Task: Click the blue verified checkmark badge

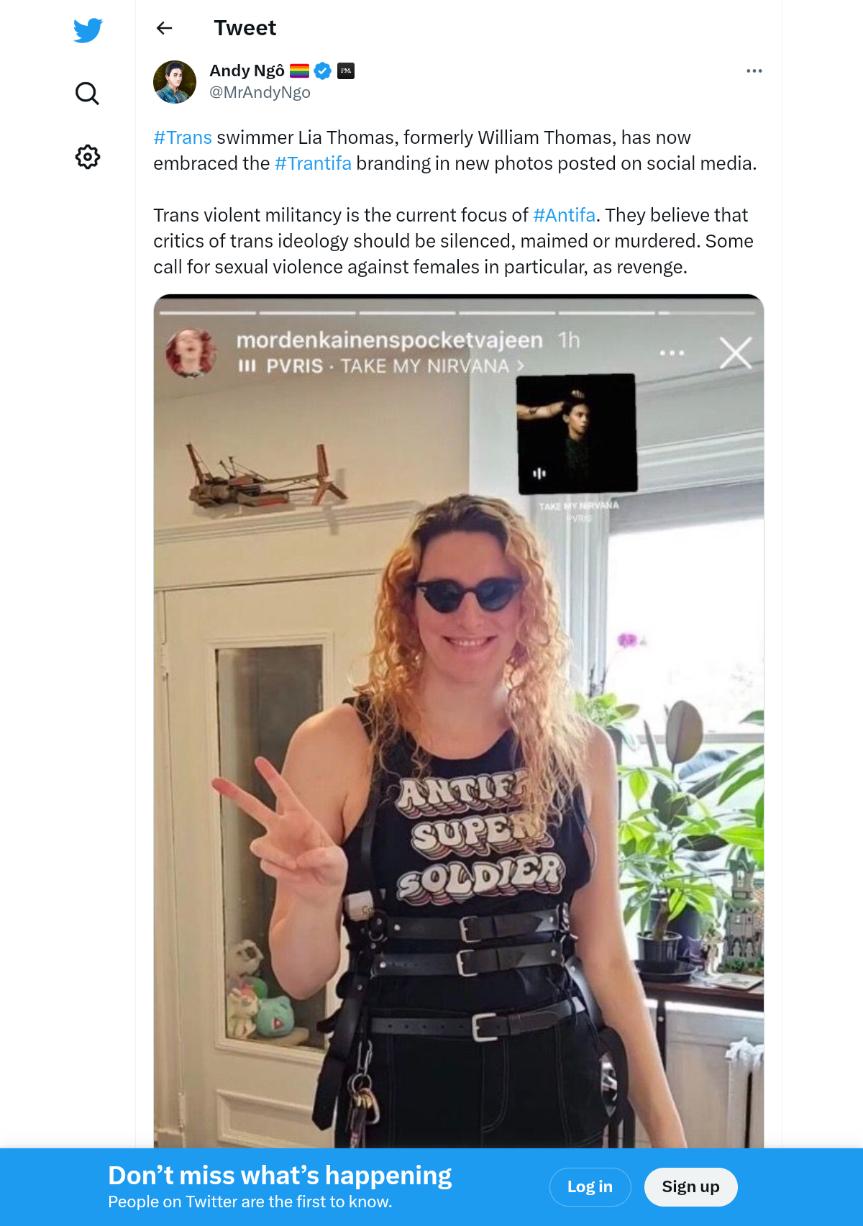Action: click(x=323, y=71)
